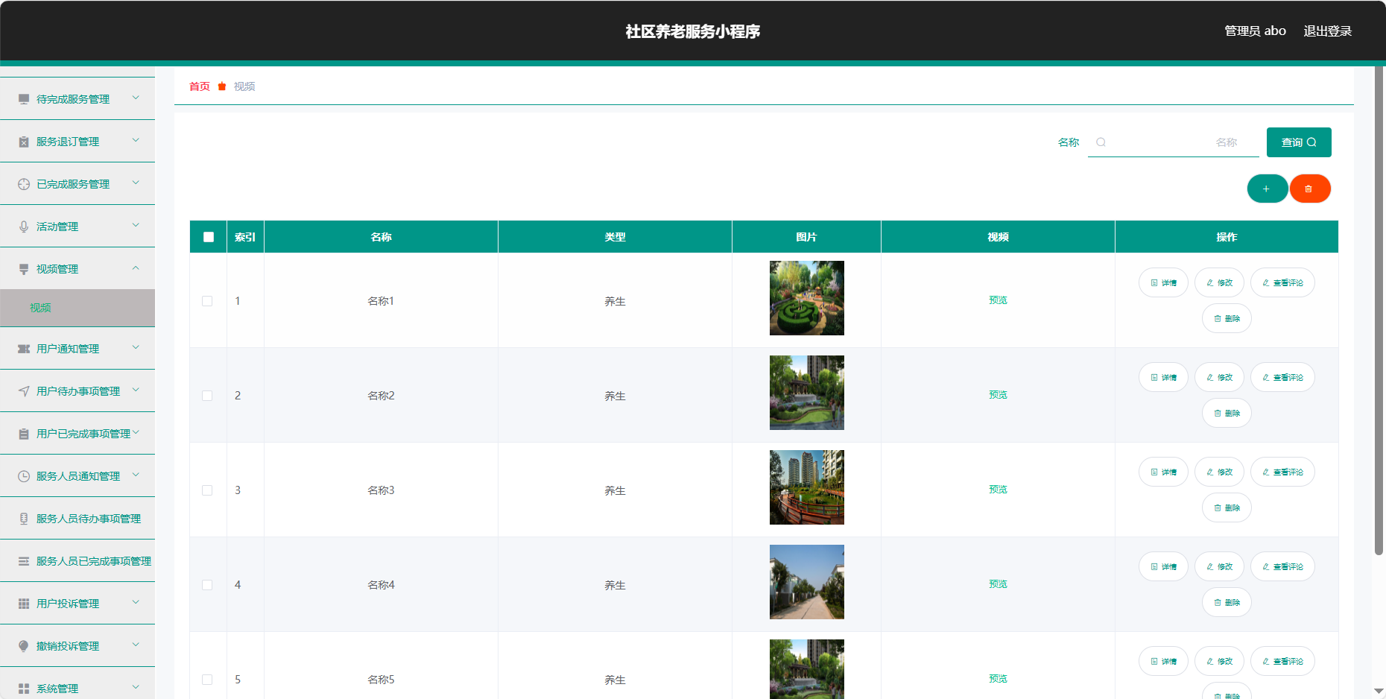
Task: Click the monitor icon beside 待完成服务管理
Action: pyautogui.click(x=24, y=99)
